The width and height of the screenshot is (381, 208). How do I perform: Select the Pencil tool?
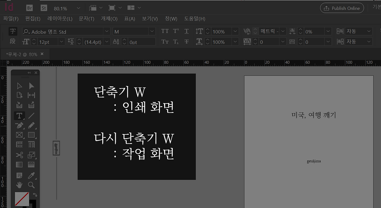(x=31, y=125)
